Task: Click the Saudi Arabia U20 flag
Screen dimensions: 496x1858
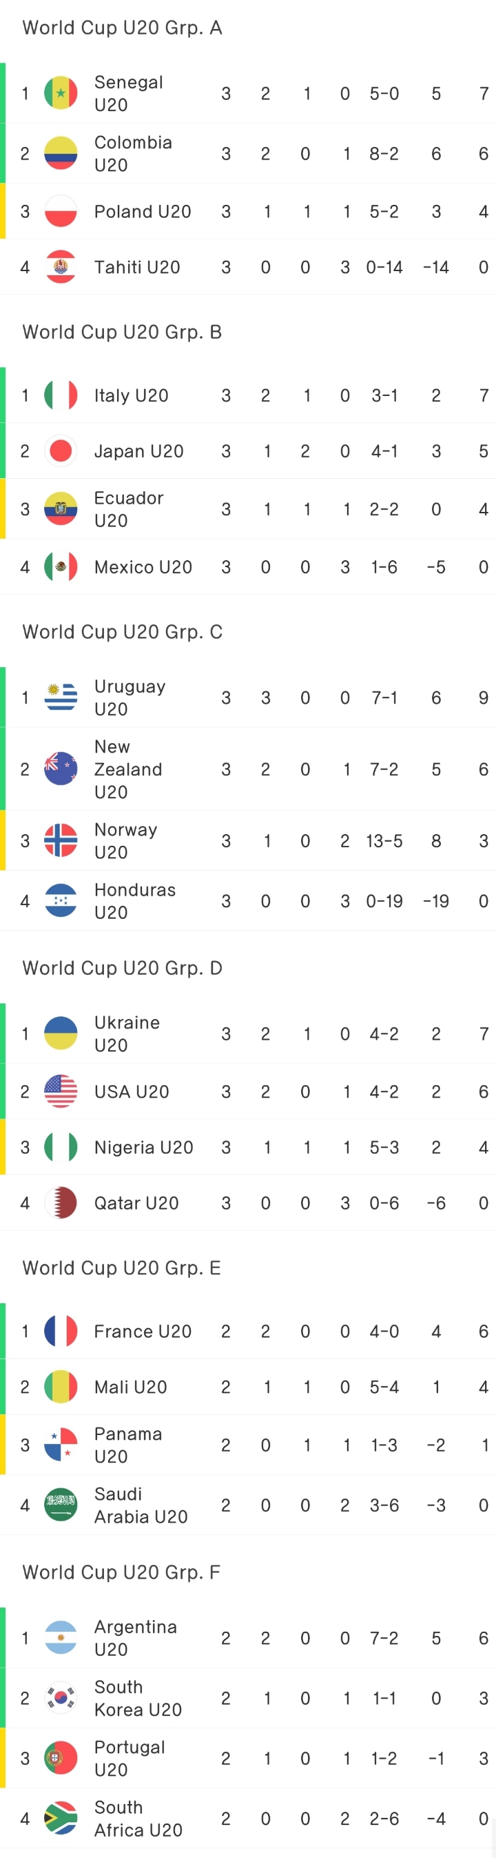Action: coord(61,1505)
